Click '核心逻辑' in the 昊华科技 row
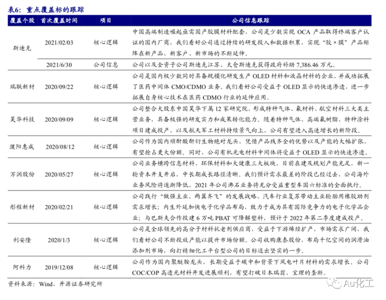386x300 pixels. pos(106,119)
